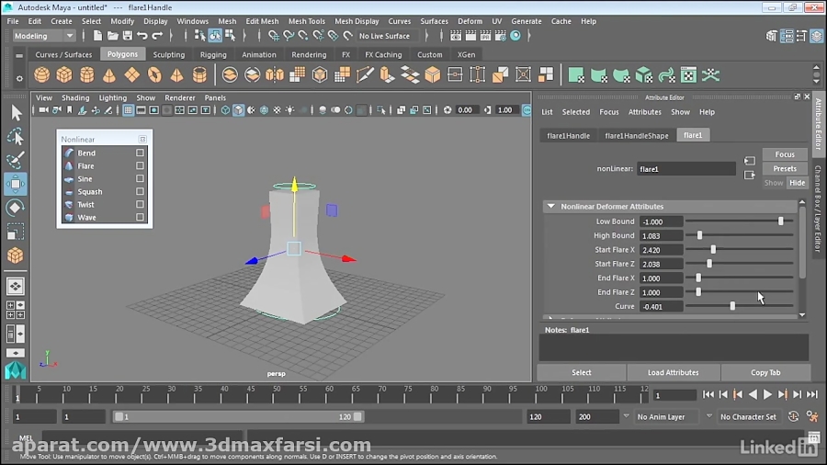This screenshot has width=827, height=465.
Task: Open the viewport Panels menu
Action: pyautogui.click(x=215, y=98)
